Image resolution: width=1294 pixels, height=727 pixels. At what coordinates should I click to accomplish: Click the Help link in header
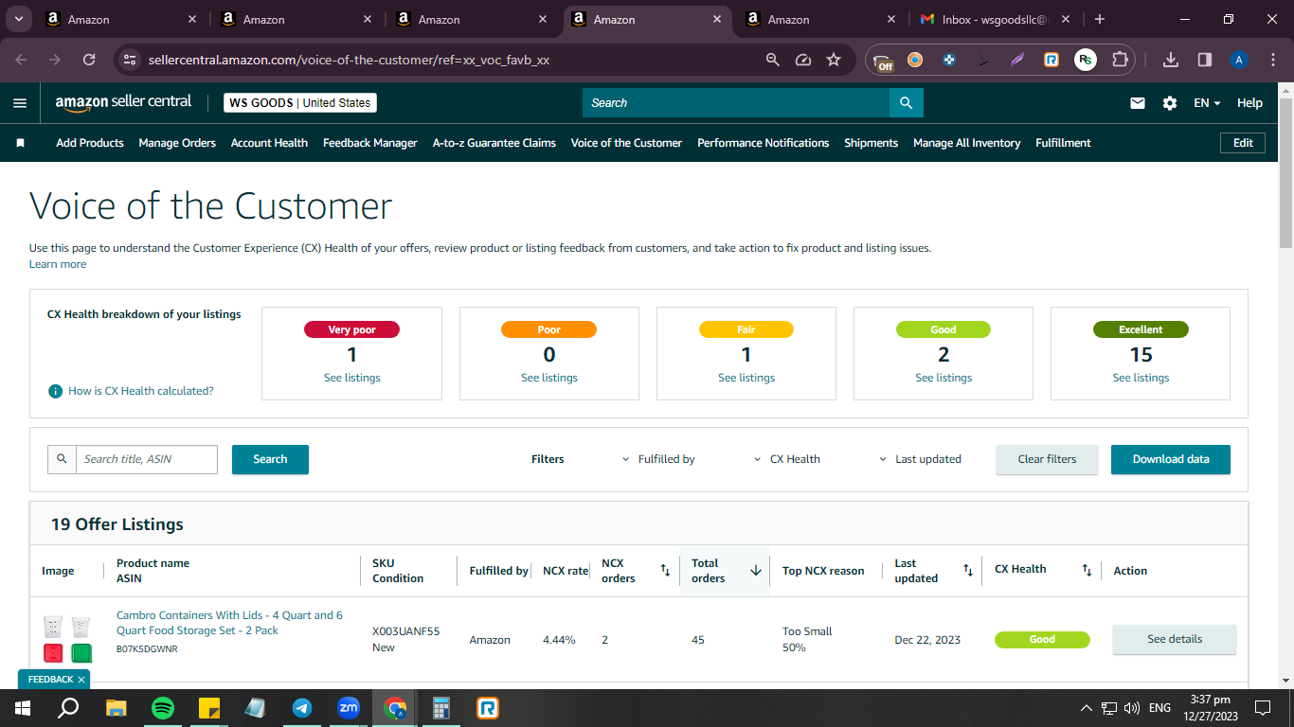(x=1249, y=103)
